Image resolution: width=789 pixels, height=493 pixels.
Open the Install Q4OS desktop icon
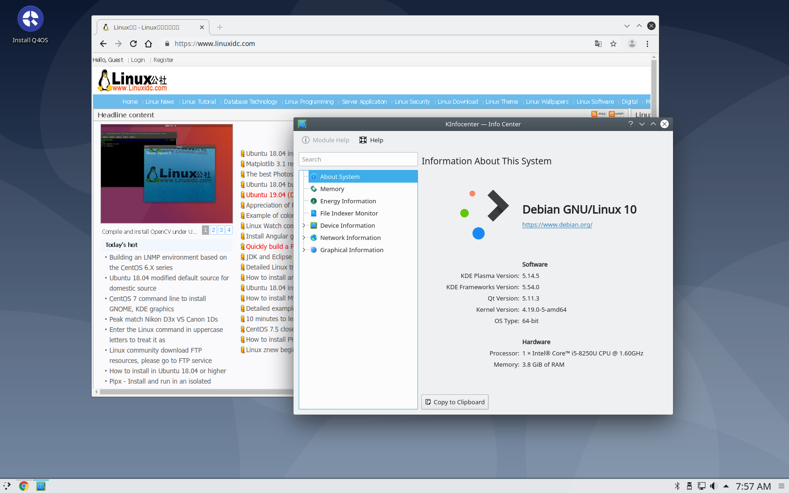pos(31,24)
